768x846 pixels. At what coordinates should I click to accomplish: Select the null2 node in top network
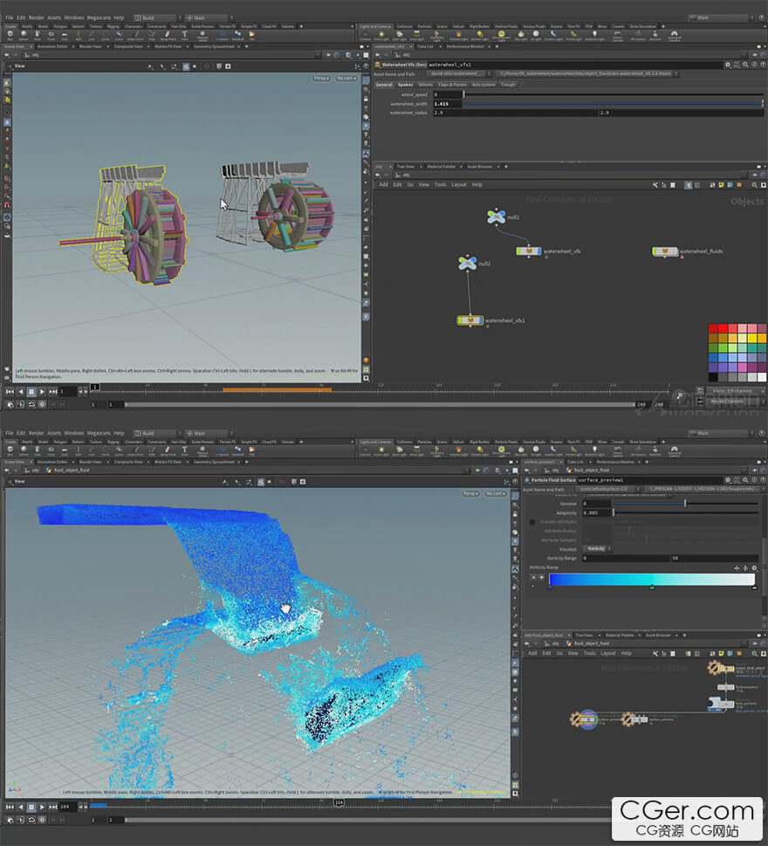pos(467,263)
